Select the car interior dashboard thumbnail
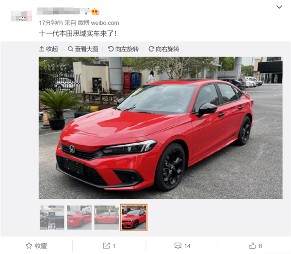The width and height of the screenshot is (291, 254). tap(52, 218)
